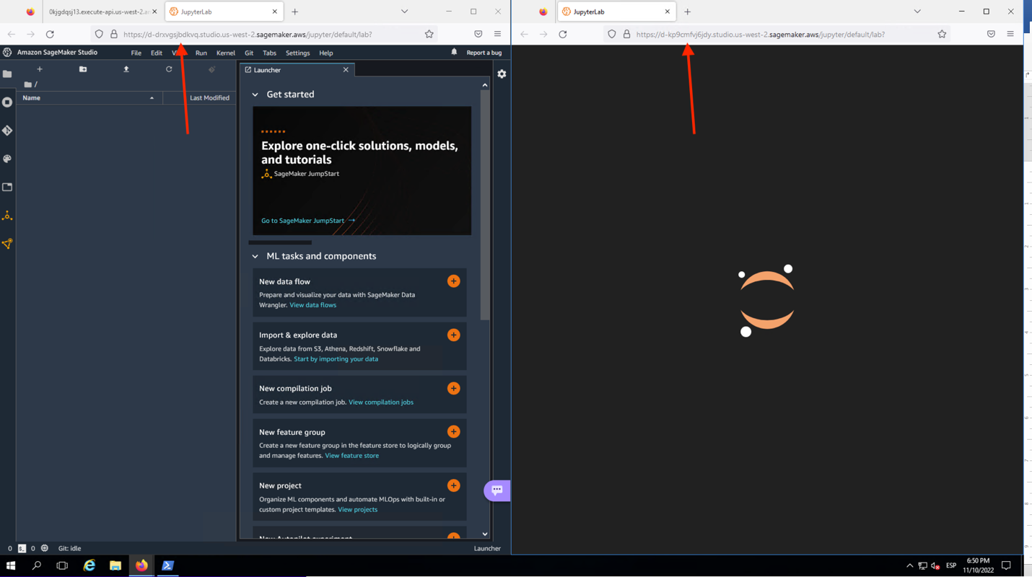
Task: Open Save to Pocket in the right Firefox window
Action: pyautogui.click(x=991, y=34)
